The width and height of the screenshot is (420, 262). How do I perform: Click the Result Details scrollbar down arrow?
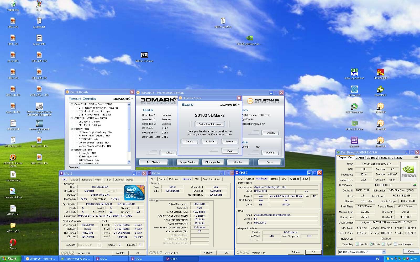[129, 162]
